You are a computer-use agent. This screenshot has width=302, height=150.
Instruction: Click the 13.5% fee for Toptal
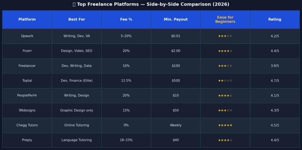click(126, 81)
